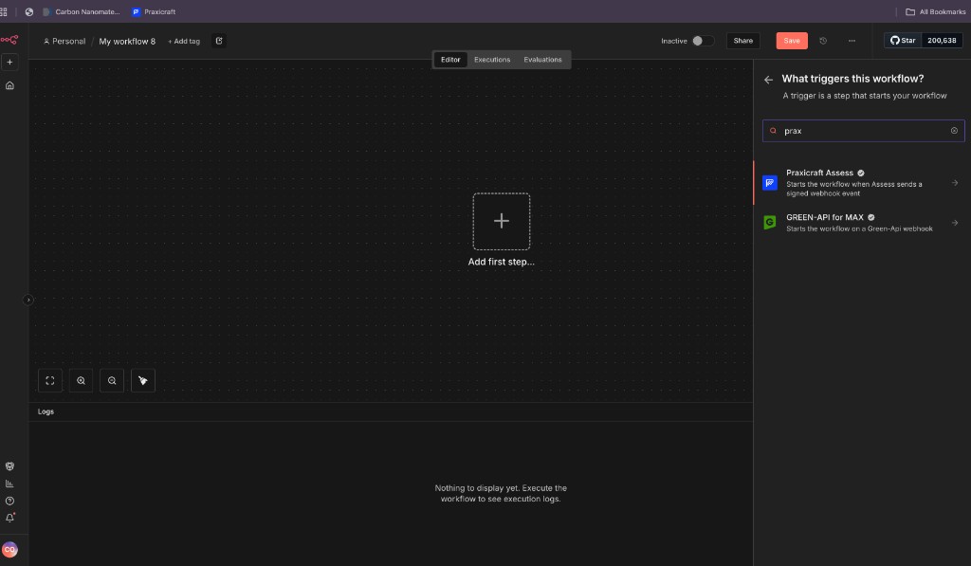Open the three-dot more options menu
971x566 pixels.
pos(852,41)
